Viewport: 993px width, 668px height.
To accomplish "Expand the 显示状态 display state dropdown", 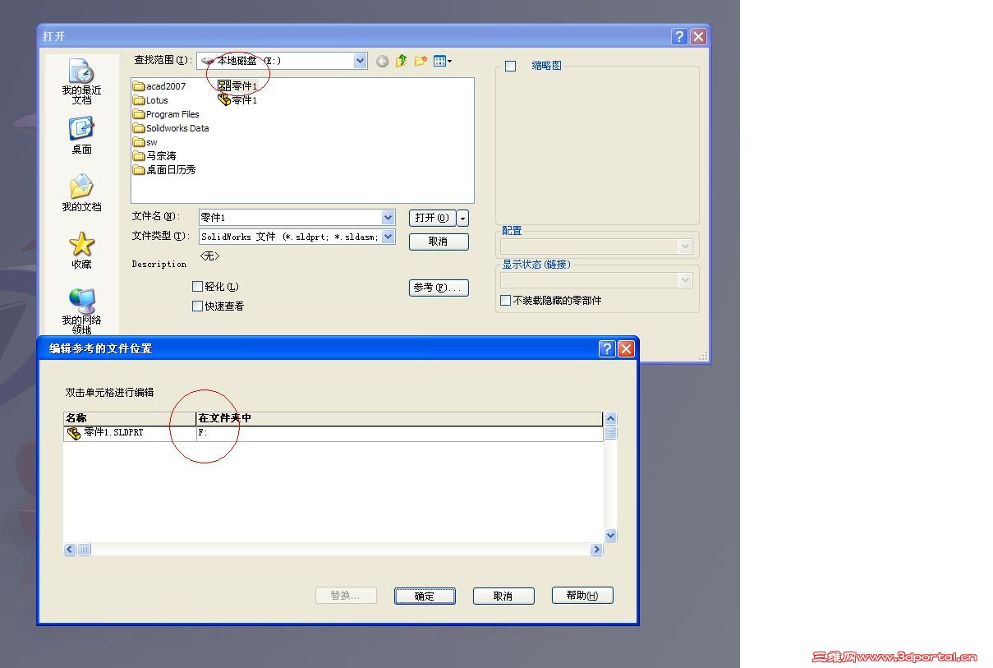I will (x=686, y=280).
